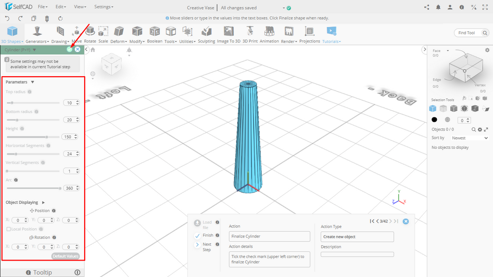493x277 pixels.
Task: Expand the Object Displaying section
Action: coord(43,202)
